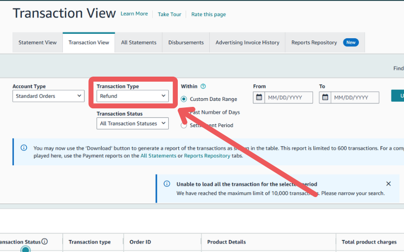This screenshot has width=404, height=252.
Task: Click info icon in transaction limit alert
Action: click(167, 184)
